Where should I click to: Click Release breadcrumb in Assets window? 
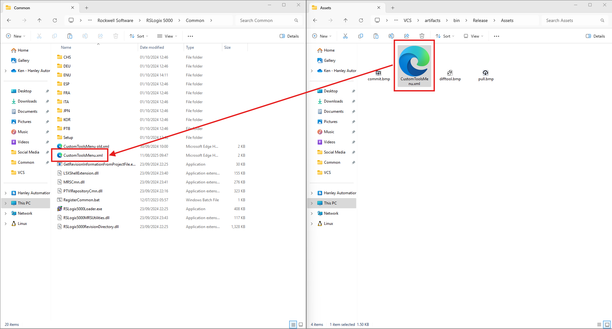coord(480,20)
